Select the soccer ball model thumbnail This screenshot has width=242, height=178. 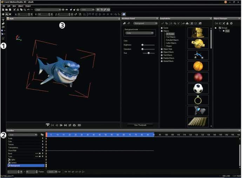pyautogui.click(x=198, y=89)
